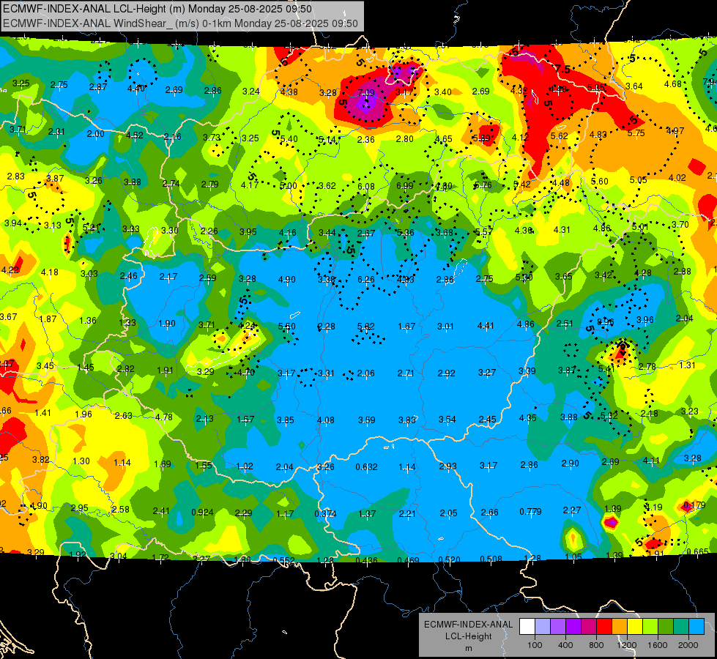Click the 4.24 wind shear value
The width and height of the screenshot is (717, 659).
248,326
